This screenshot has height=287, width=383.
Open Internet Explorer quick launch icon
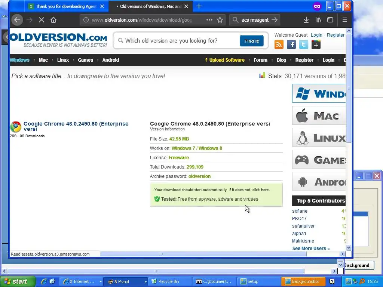44,281
